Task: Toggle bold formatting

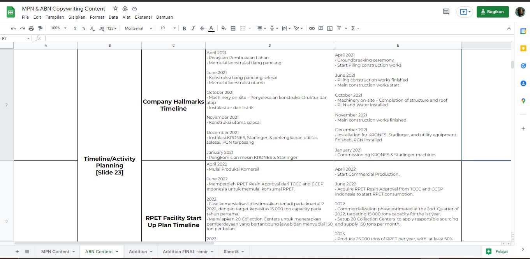Action: point(184,28)
